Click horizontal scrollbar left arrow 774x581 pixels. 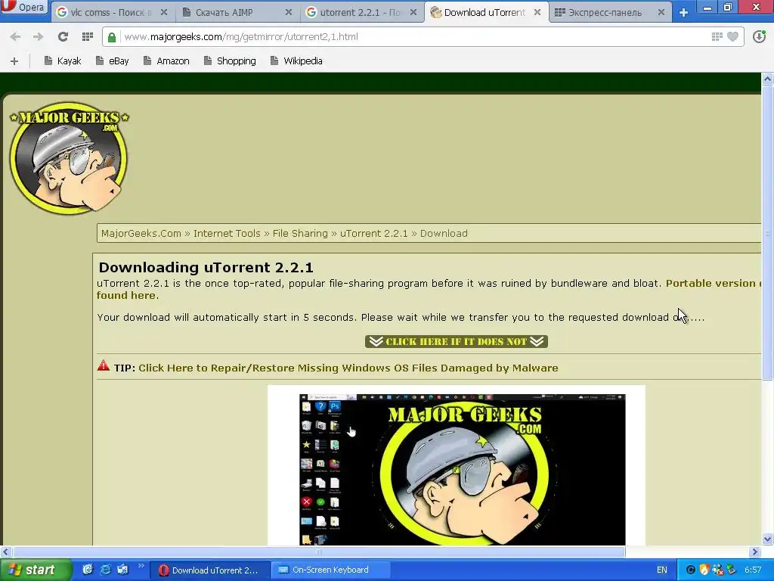pos(5,551)
